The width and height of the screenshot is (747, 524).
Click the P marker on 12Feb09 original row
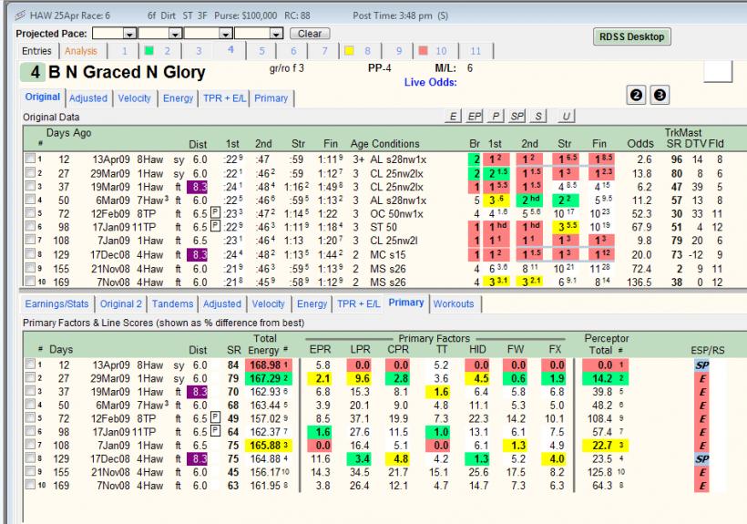pyautogui.click(x=215, y=212)
